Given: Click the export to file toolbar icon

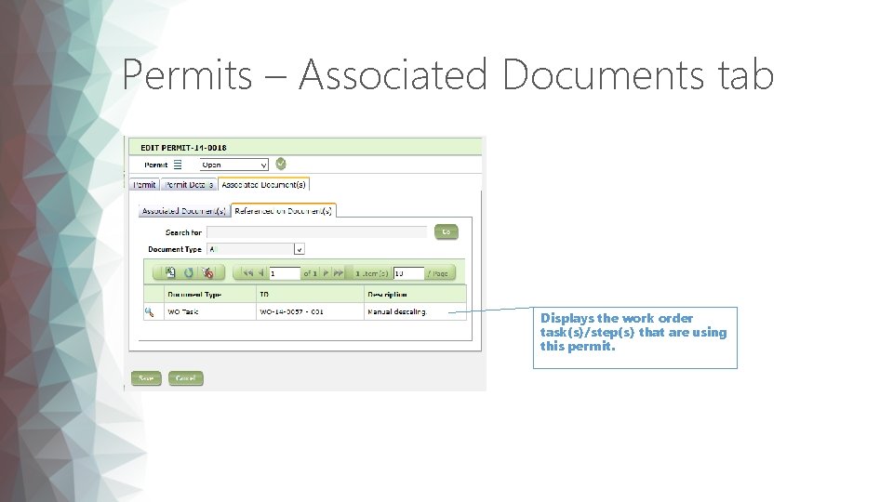Looking at the screenshot, I should click(x=170, y=272).
